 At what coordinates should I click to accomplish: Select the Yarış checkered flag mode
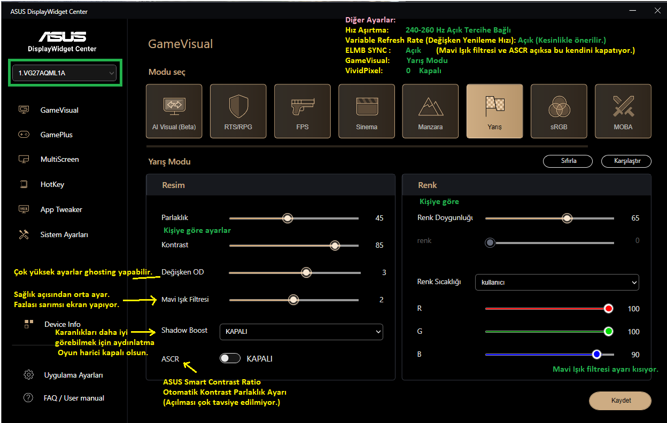[x=494, y=111]
